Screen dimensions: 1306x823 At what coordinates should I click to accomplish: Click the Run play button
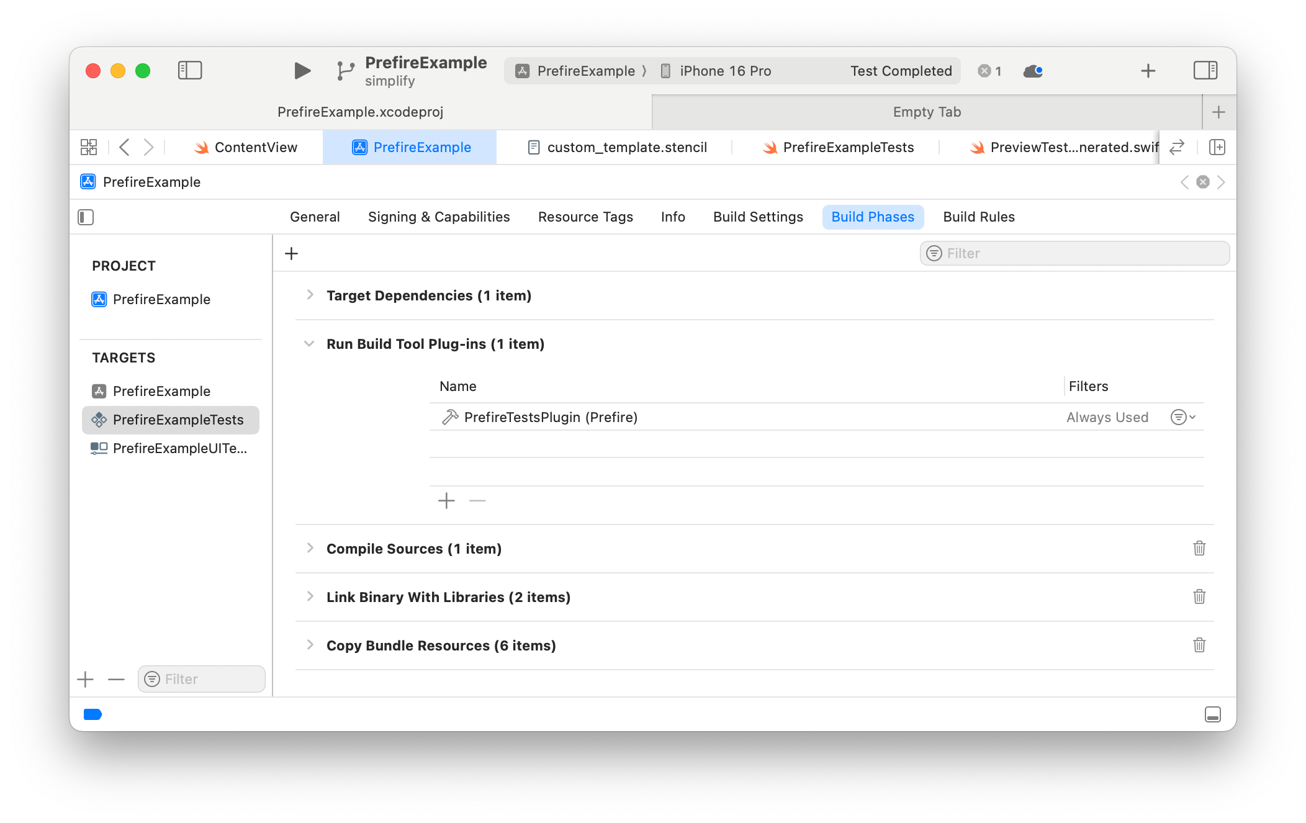[302, 71]
